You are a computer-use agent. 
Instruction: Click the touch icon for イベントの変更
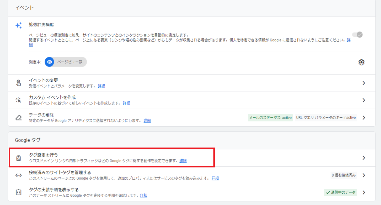click(18, 83)
